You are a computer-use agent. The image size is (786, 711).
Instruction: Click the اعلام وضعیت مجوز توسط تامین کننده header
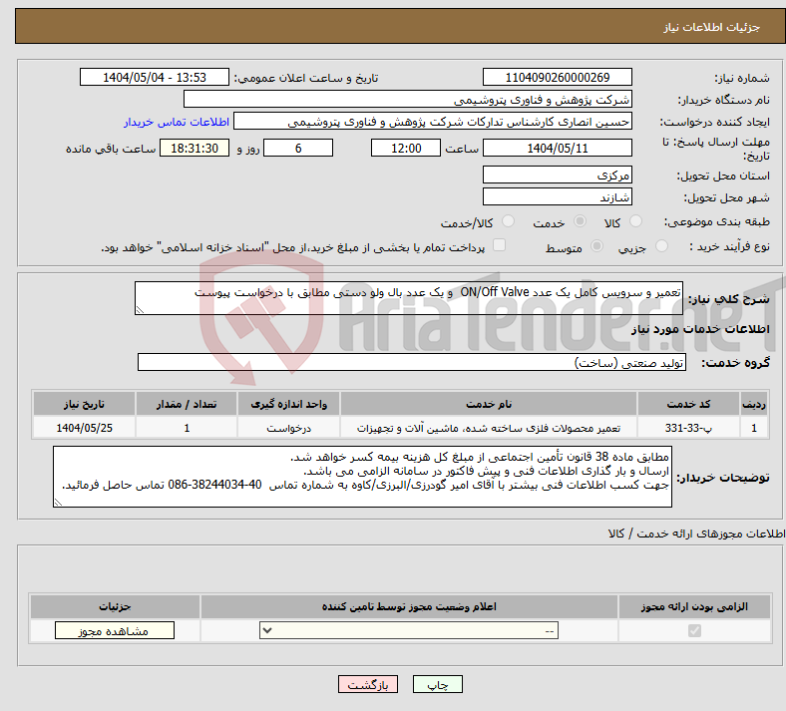point(409,606)
